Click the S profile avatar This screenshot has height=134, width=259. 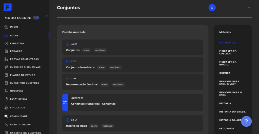coord(212,8)
